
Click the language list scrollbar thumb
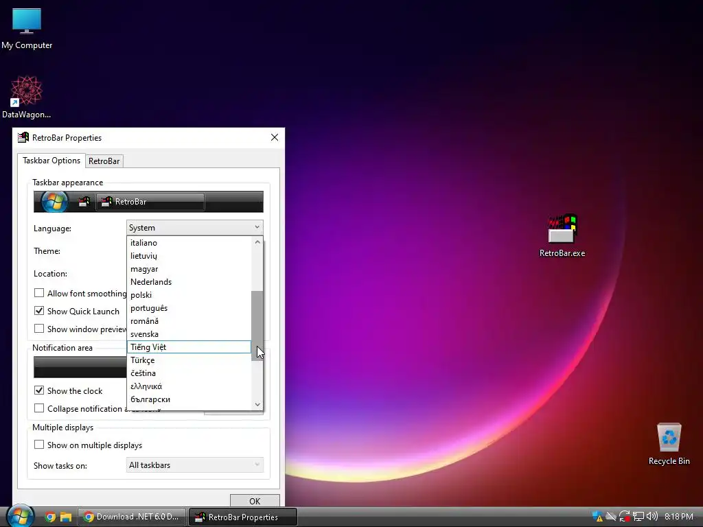(257, 326)
